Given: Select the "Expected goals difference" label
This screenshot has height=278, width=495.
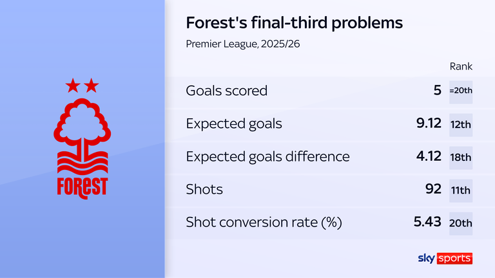Looking at the screenshot, I should (x=267, y=156).
